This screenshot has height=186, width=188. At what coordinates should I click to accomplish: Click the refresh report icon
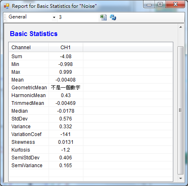pyautogui.click(x=113, y=17)
